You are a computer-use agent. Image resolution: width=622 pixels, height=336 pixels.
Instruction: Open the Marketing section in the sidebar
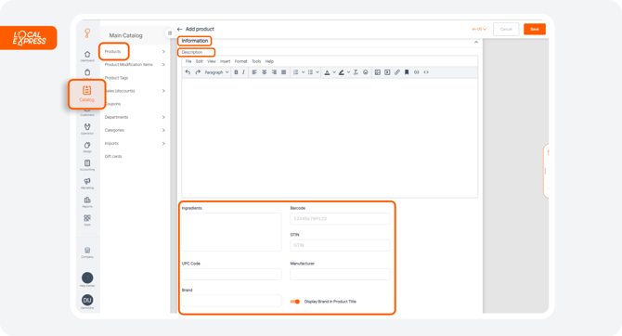click(x=87, y=184)
